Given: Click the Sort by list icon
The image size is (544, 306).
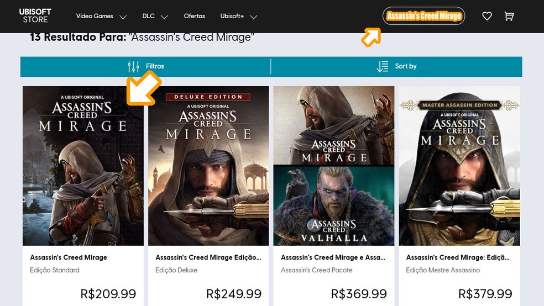Looking at the screenshot, I should pos(383,67).
